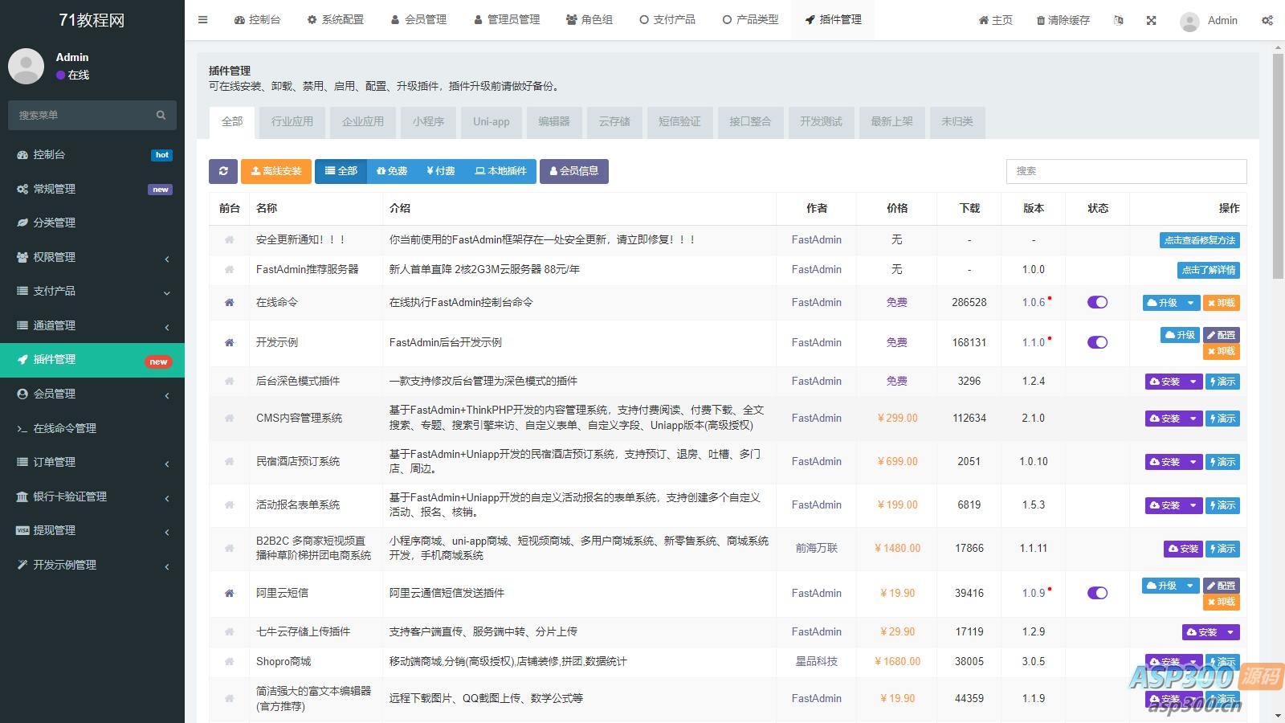1285x723 pixels.
Task: Open the upgrade dropdown arrow for 在线命令
Action: tap(1191, 303)
